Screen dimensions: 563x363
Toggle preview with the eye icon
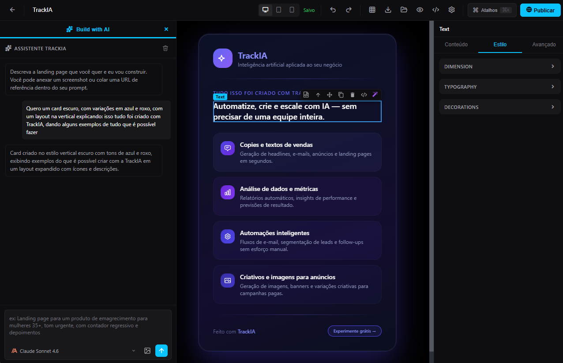[x=420, y=10]
